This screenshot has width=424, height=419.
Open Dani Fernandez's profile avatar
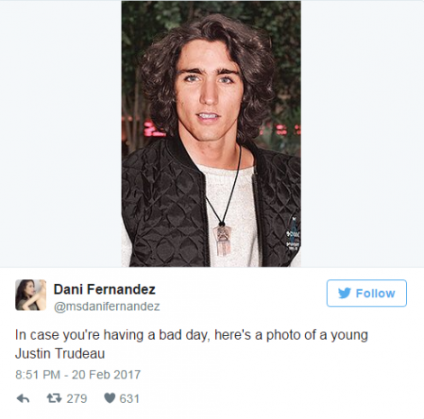click(x=31, y=295)
